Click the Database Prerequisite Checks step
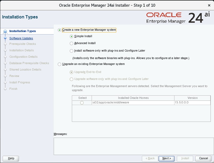Viewport: 214px width, 163px height. (x=29, y=63)
